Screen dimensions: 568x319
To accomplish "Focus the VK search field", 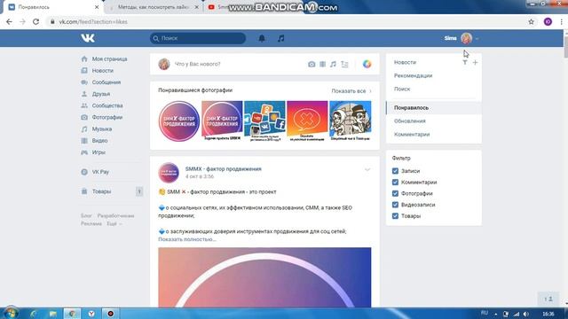I will (198, 38).
